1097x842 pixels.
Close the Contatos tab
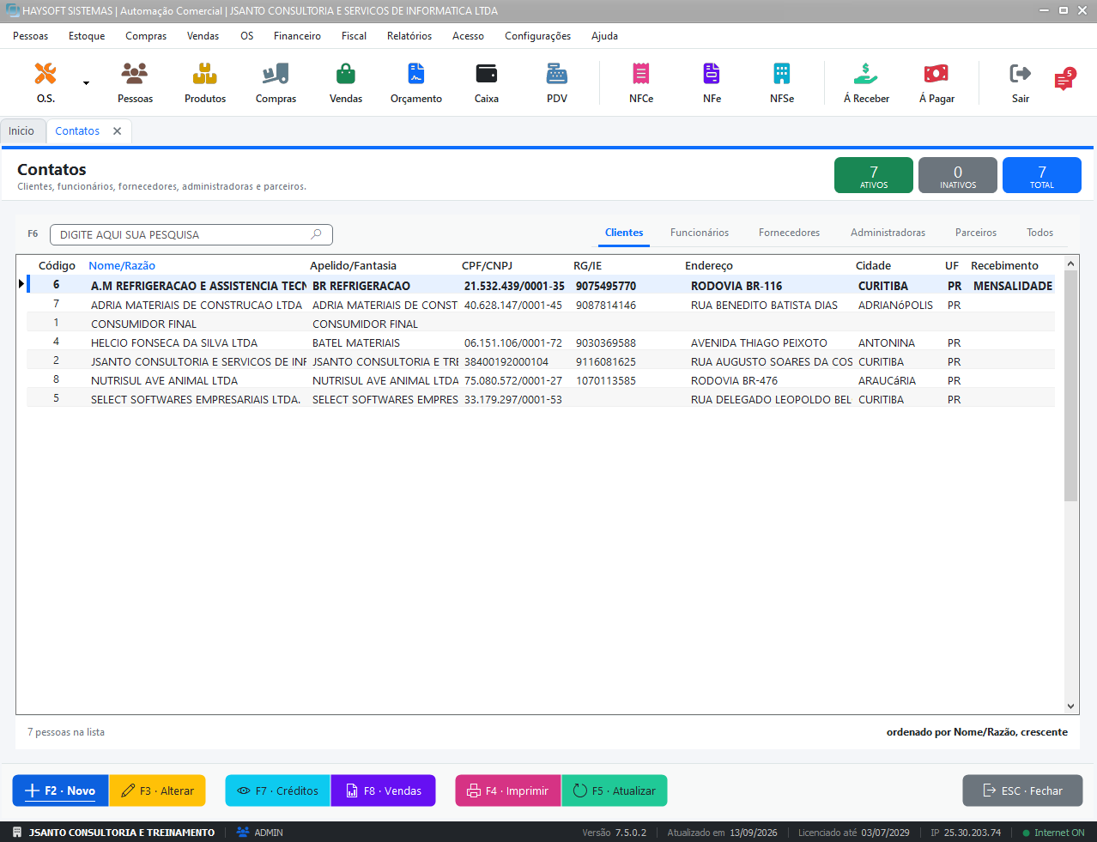(x=117, y=131)
